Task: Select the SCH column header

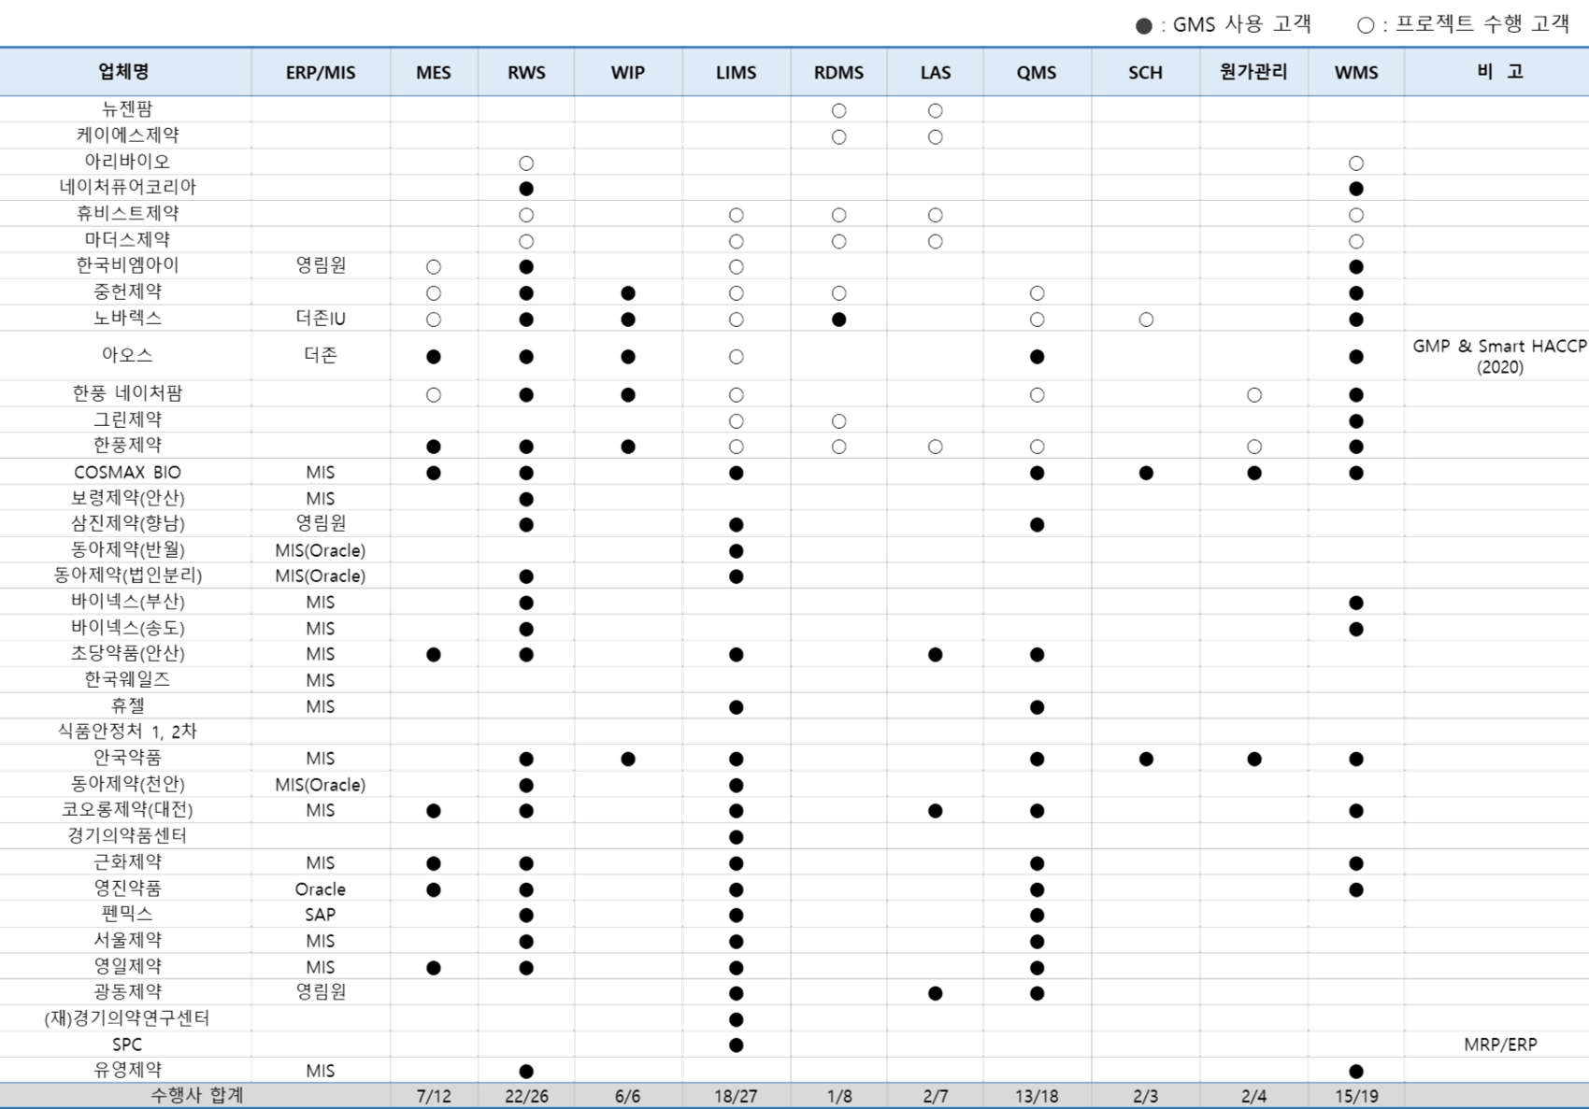Action: [1145, 73]
